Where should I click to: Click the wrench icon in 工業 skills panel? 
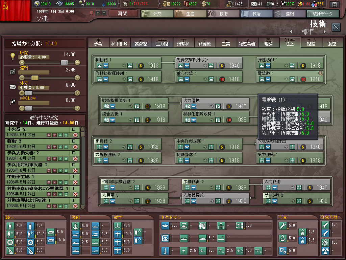point(282,225)
